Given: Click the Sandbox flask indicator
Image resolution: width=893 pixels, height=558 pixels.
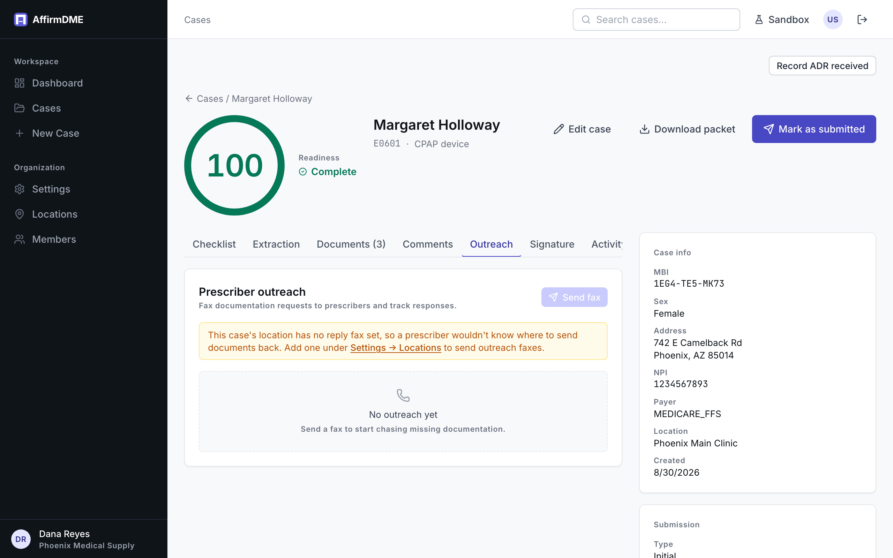Looking at the screenshot, I should coord(782,20).
